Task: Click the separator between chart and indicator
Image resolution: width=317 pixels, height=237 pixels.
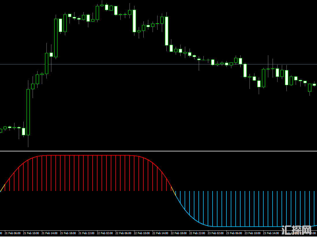Action: [x=158, y=151]
